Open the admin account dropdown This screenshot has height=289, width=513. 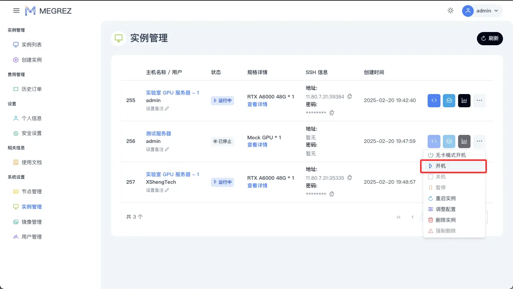482,11
